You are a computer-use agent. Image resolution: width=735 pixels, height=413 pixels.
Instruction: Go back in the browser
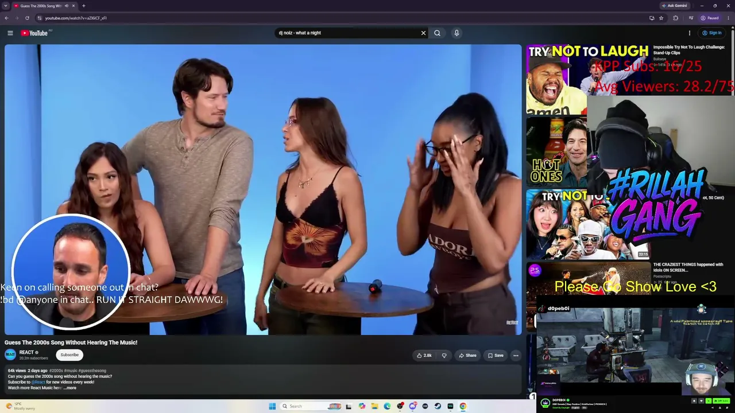(6, 18)
